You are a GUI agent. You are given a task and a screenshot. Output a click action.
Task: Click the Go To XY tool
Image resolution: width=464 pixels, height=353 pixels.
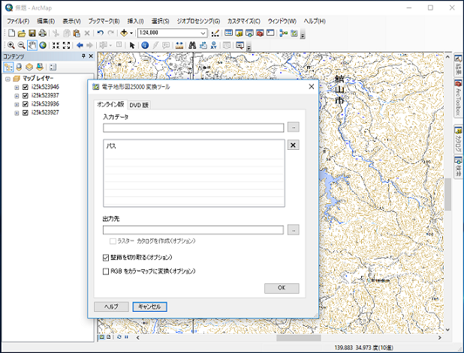(214, 45)
